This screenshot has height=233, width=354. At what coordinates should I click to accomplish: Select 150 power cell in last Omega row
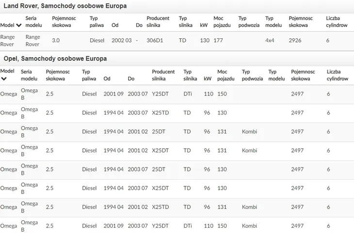(222, 226)
